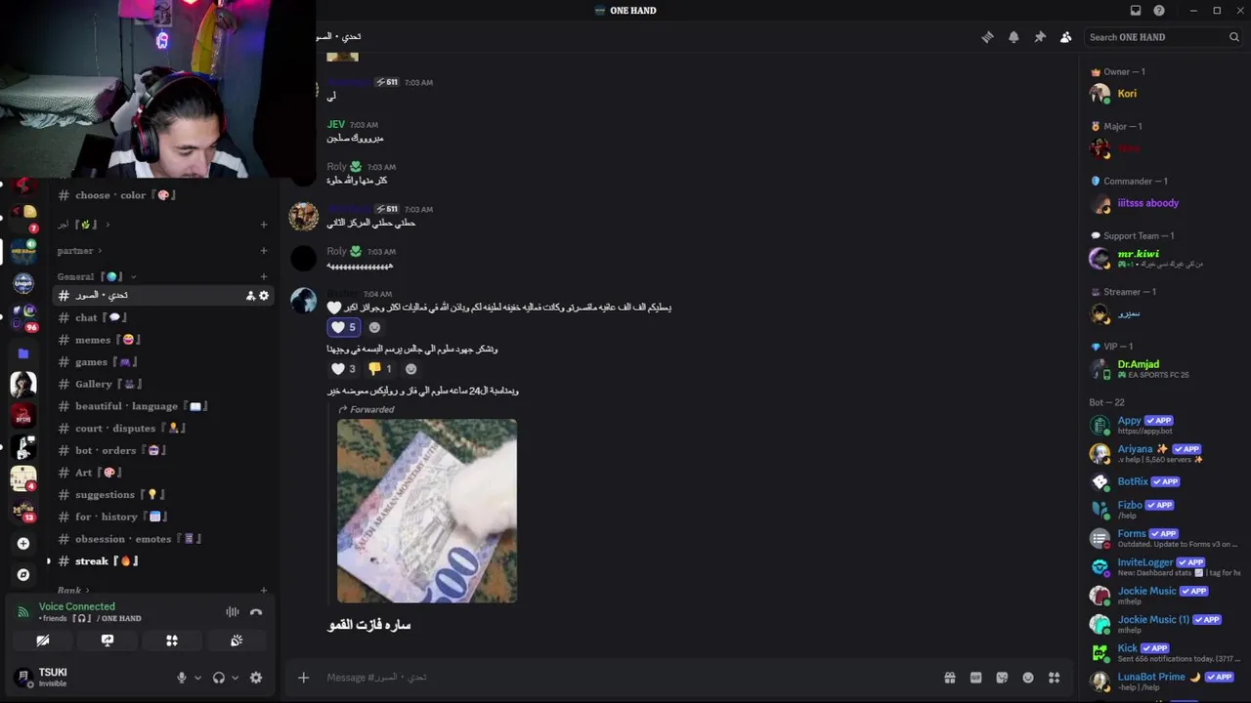Open threads icon in channel header
Viewport: 1251px width, 703px height.
coord(987,37)
